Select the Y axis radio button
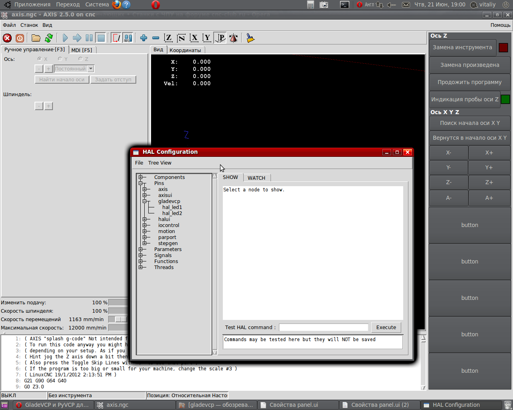Screen dimensions: 513x410 (60, 59)
